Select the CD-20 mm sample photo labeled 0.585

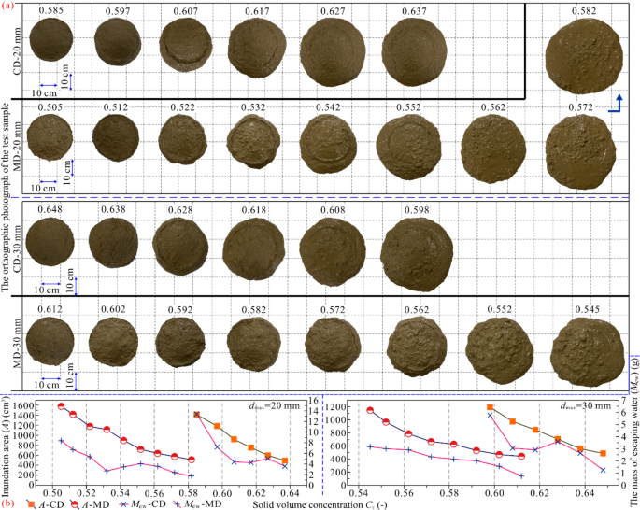[51, 39]
